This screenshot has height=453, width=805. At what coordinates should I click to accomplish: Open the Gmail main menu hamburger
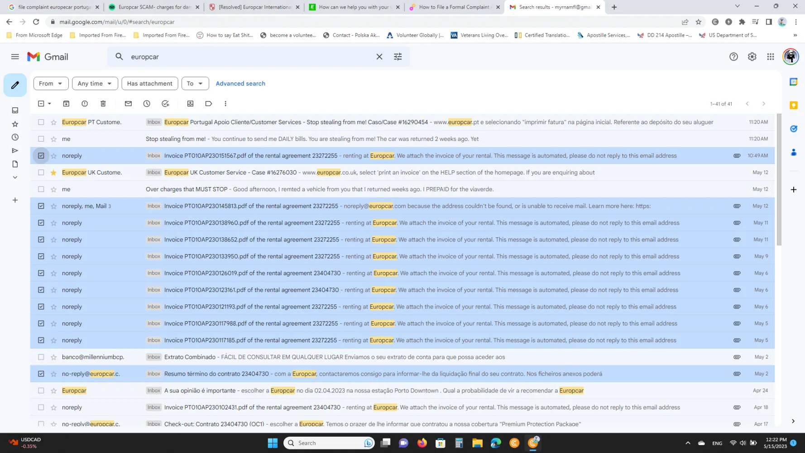tap(15, 57)
